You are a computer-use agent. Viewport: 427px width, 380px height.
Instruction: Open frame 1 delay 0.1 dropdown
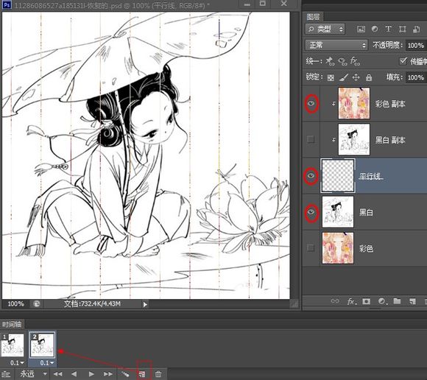tap(17, 363)
